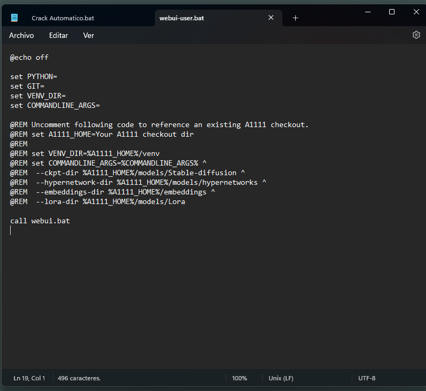
Task: Switch to Crack Automatico.bat tab
Action: (x=63, y=18)
